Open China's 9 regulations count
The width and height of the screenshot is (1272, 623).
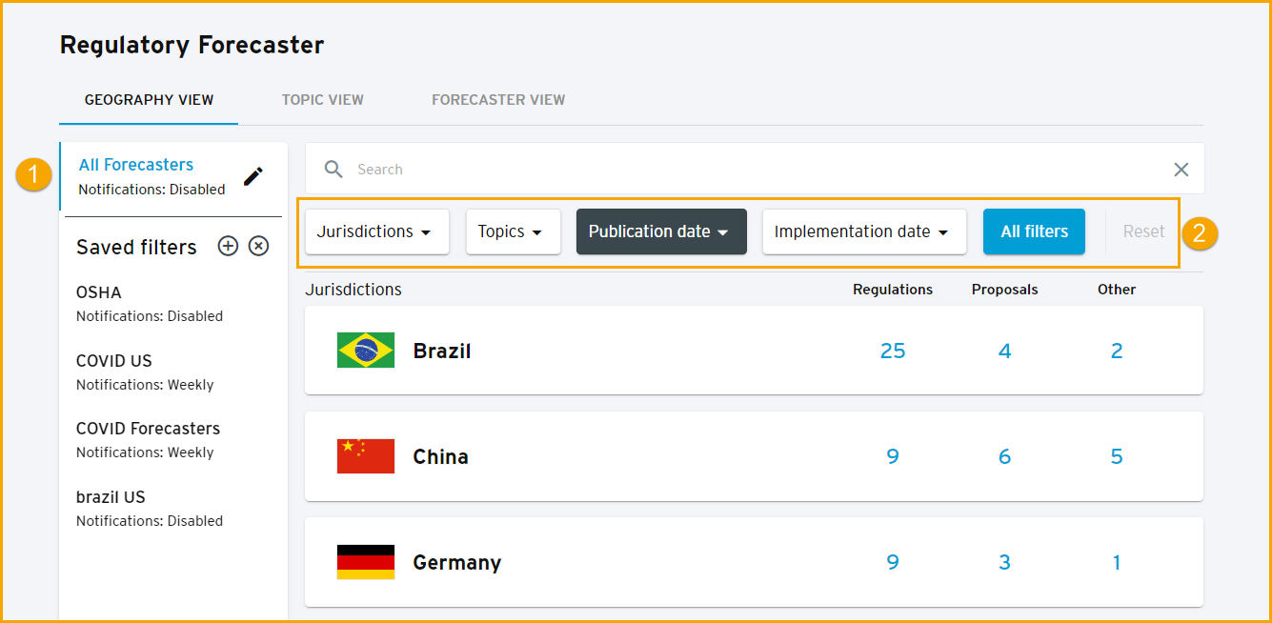893,456
